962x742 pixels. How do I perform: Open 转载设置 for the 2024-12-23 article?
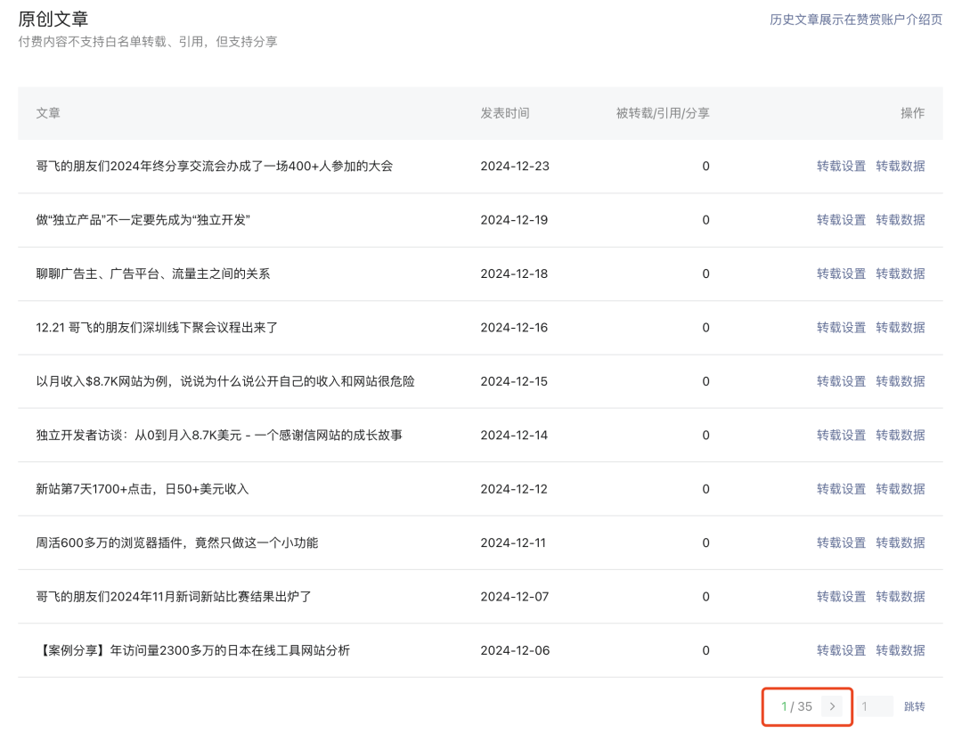point(841,167)
